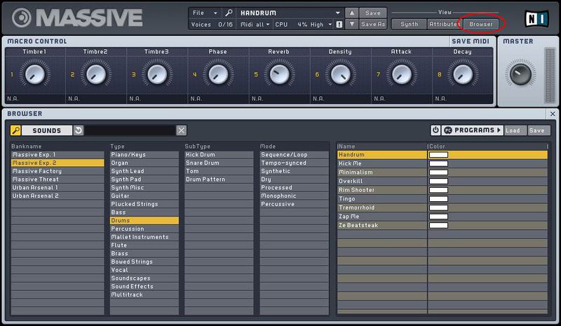Click the white color swatch for Kick Me
Image resolution: width=561 pixels, height=326 pixels.
pos(438,163)
